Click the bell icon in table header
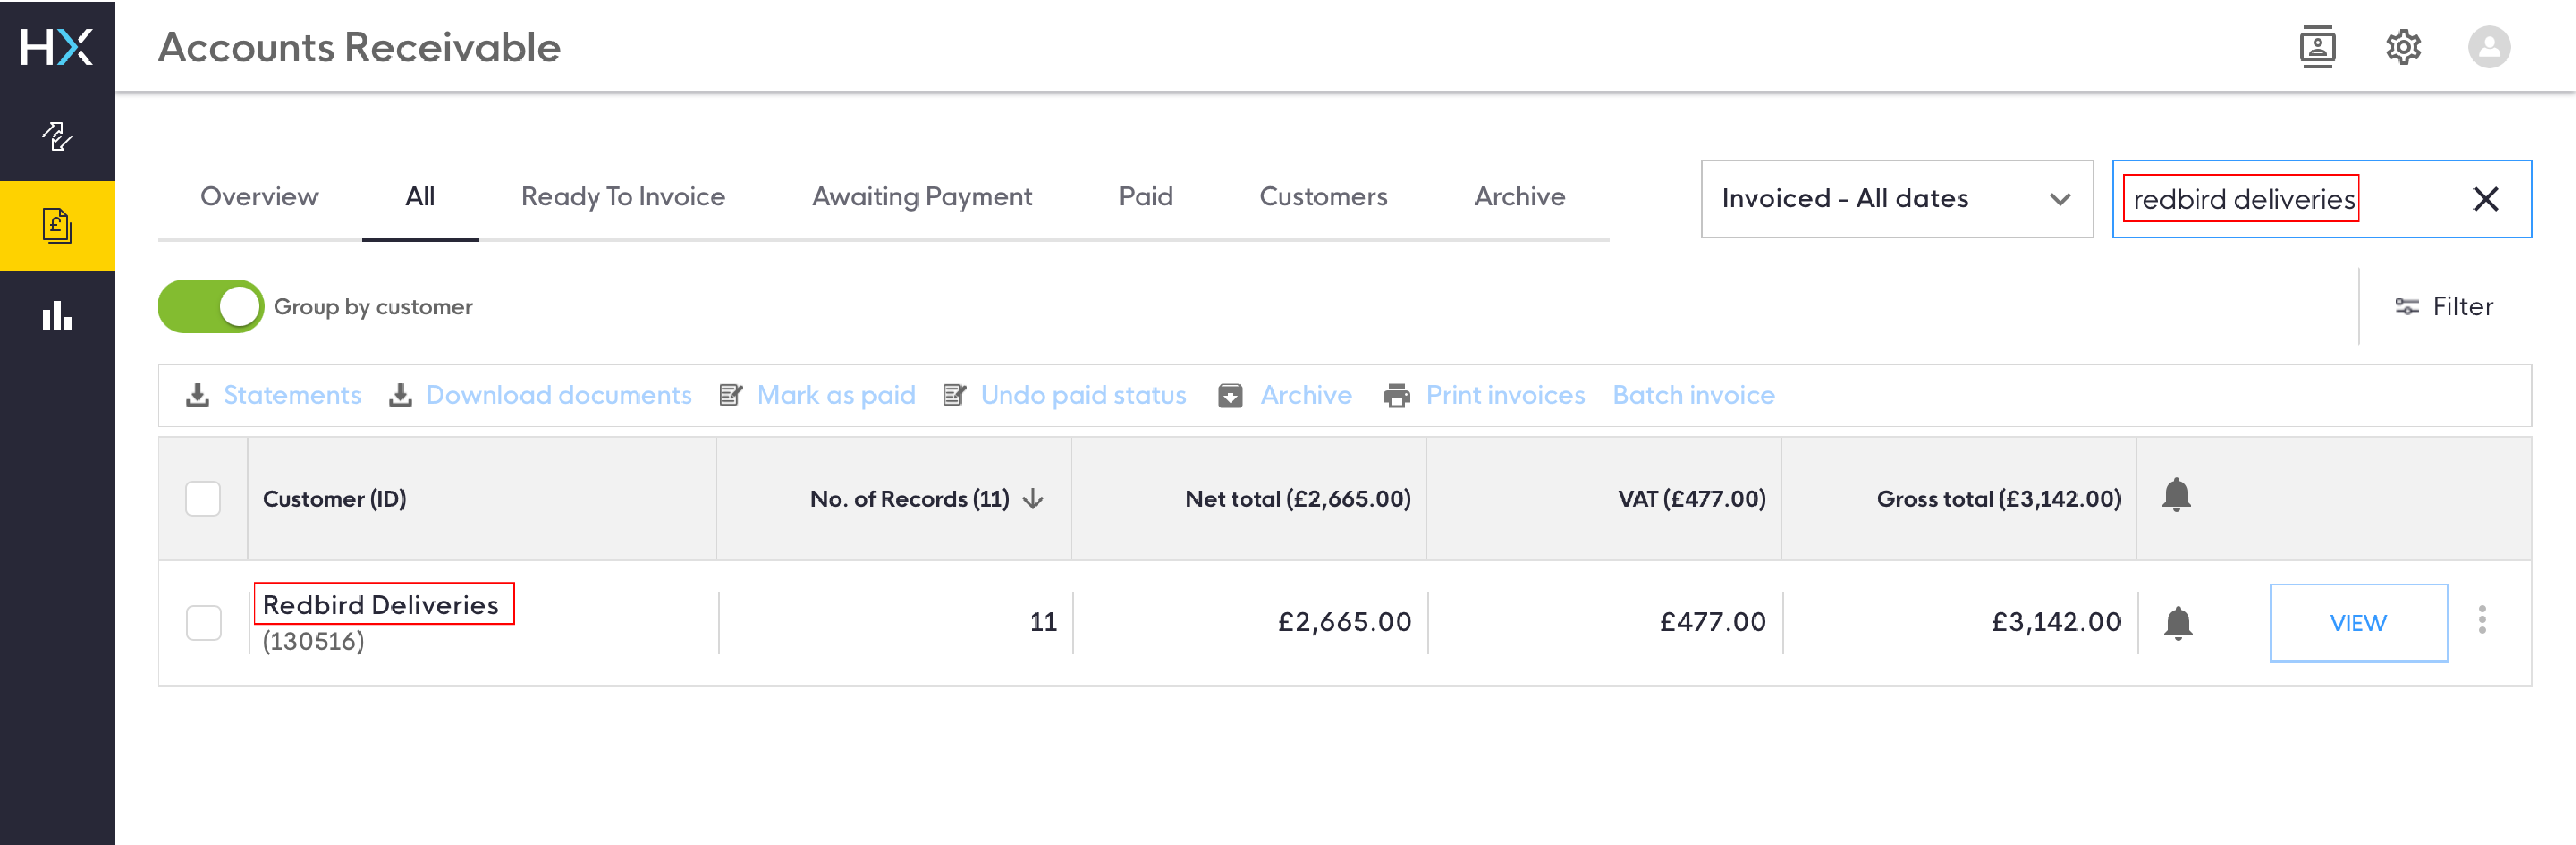Viewport: 2576px width, 845px height. 2176,495
